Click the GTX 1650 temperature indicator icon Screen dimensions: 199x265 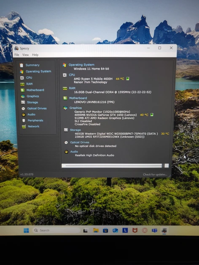point(152,115)
